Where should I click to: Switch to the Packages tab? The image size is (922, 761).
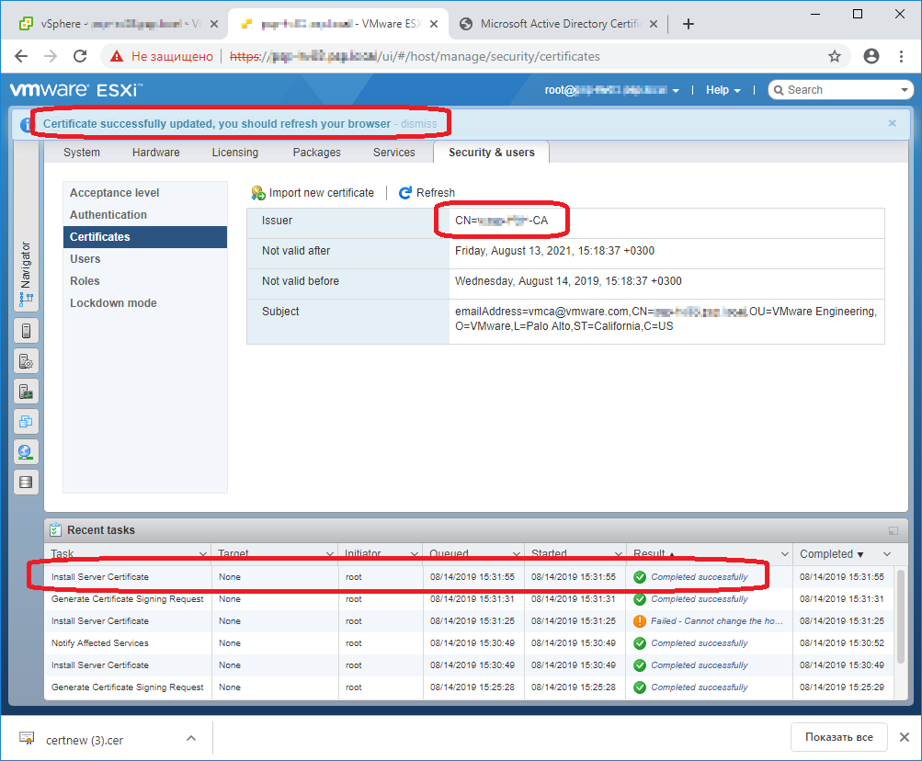pos(317,153)
